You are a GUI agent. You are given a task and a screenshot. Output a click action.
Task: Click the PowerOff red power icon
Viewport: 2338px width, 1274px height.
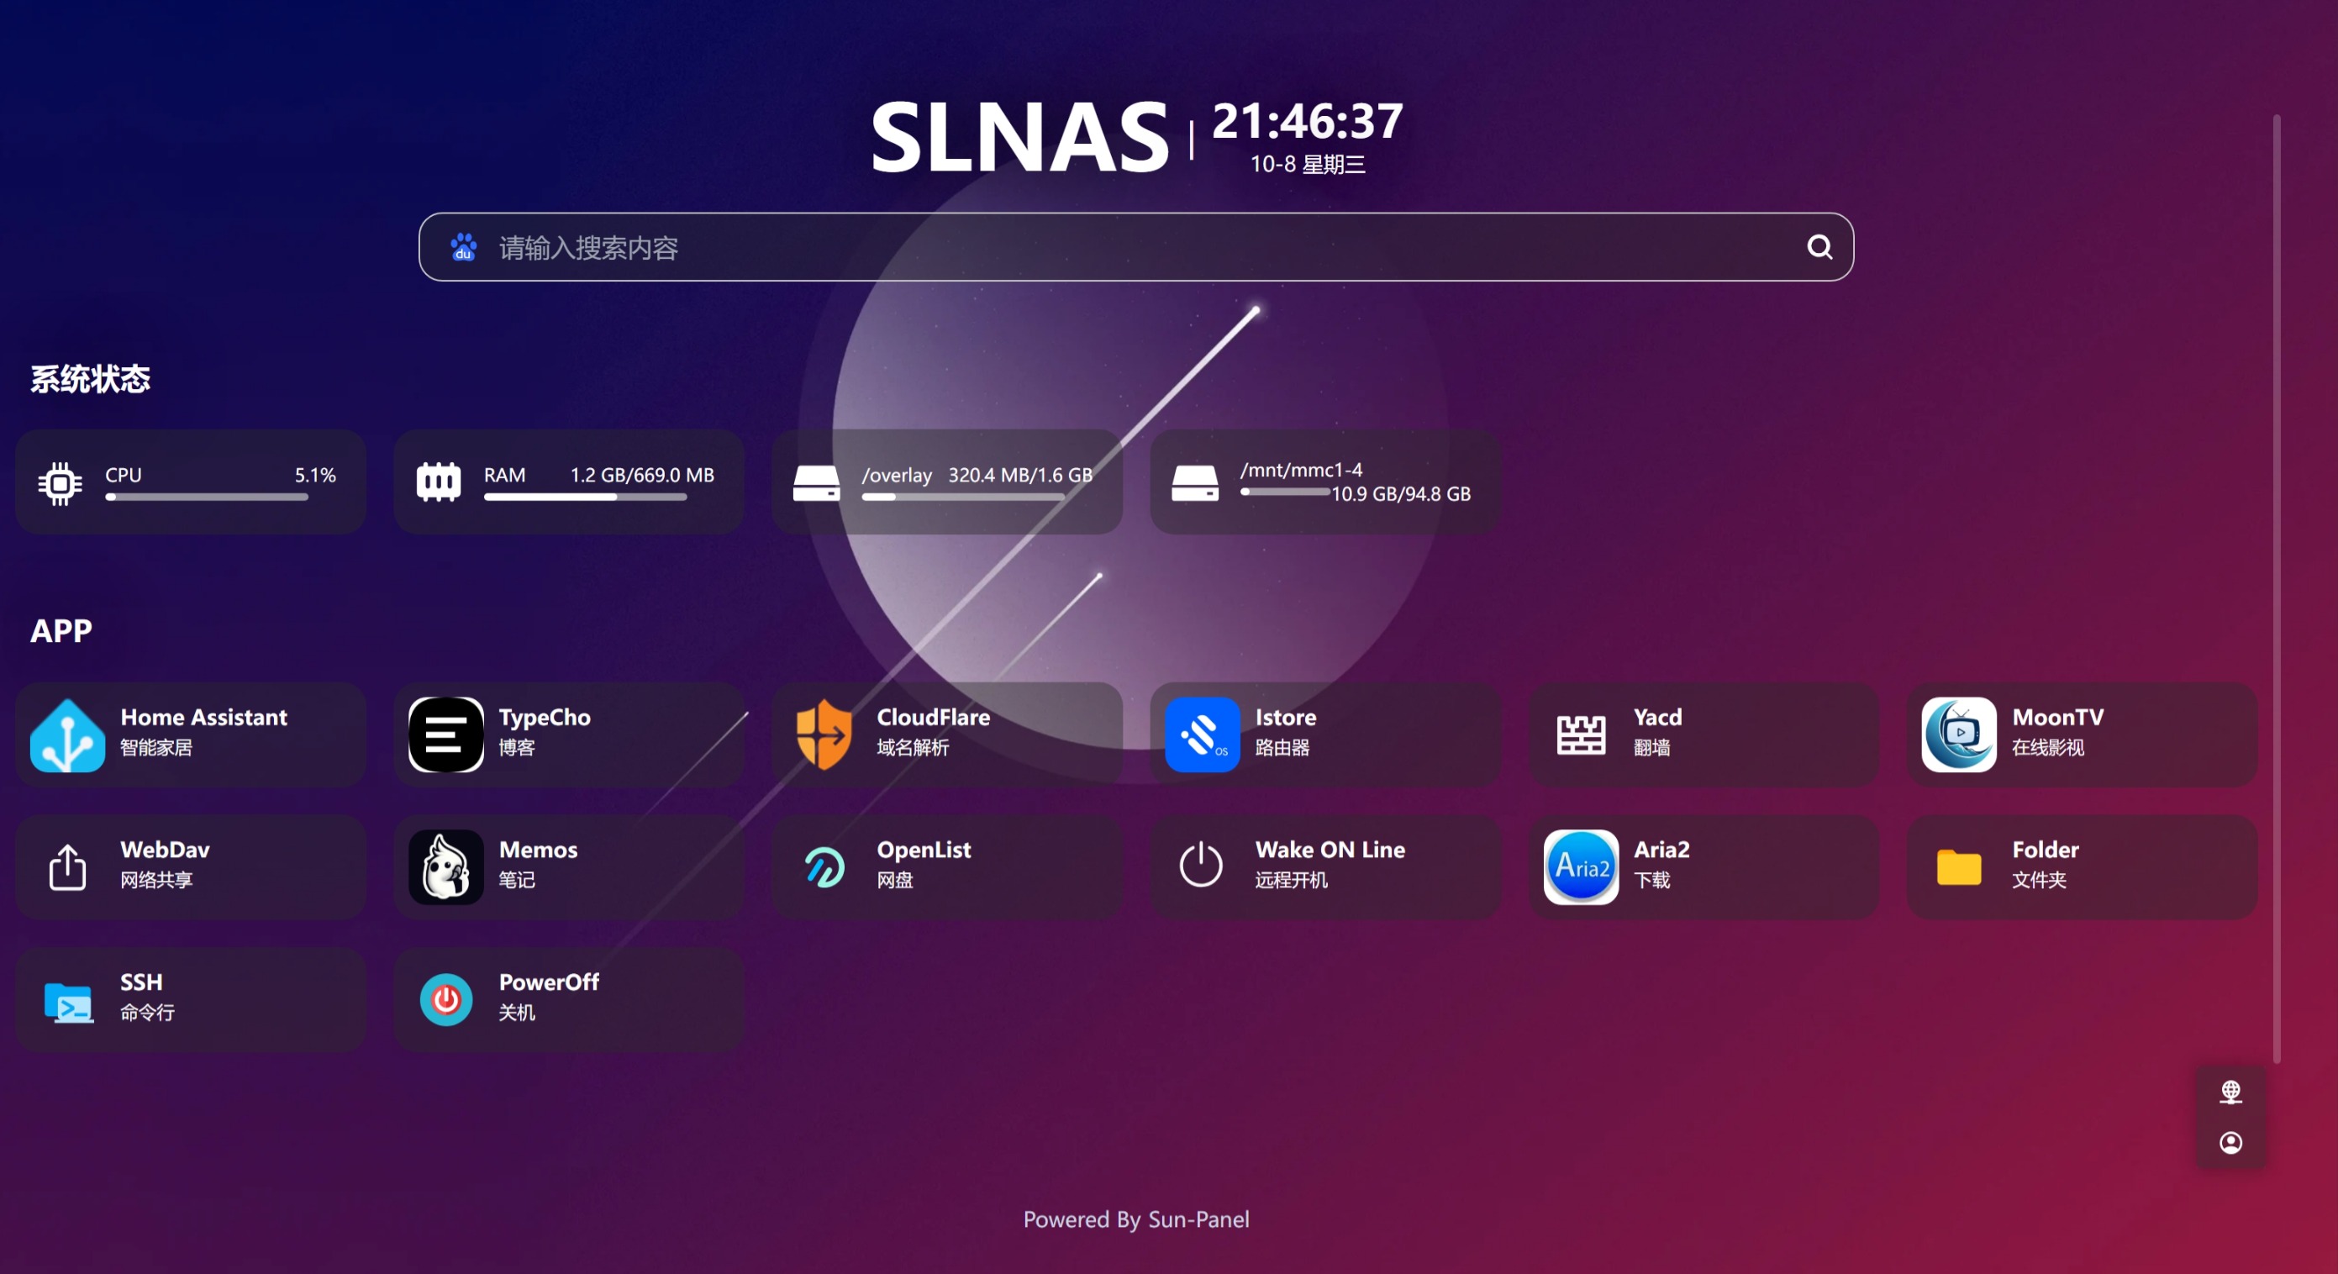(445, 999)
